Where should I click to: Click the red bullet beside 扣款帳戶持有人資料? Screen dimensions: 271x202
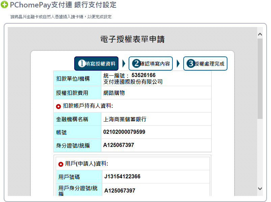[58, 106]
